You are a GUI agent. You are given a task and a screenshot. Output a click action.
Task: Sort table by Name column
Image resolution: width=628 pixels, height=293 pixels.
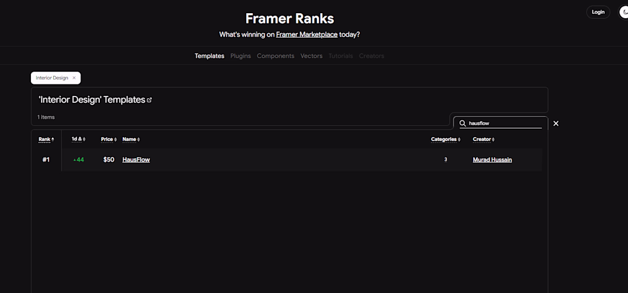131,139
